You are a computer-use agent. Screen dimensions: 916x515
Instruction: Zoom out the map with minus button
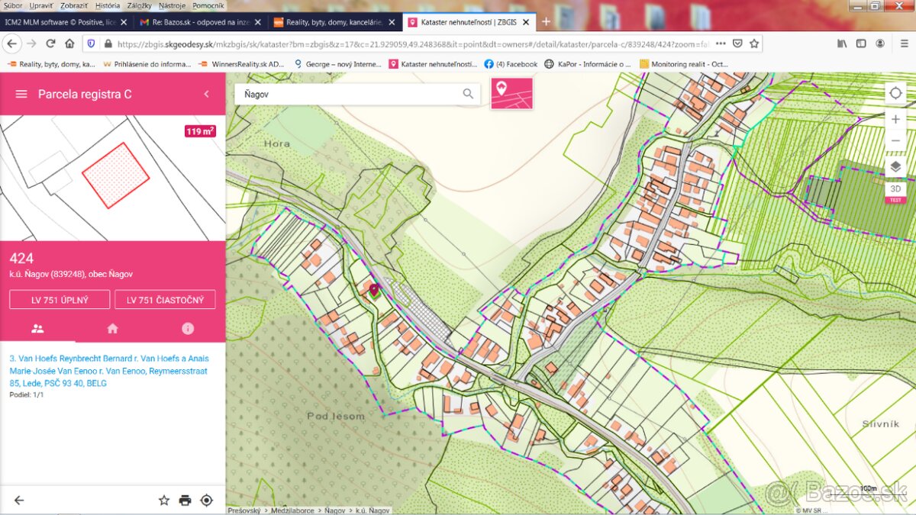tap(895, 141)
